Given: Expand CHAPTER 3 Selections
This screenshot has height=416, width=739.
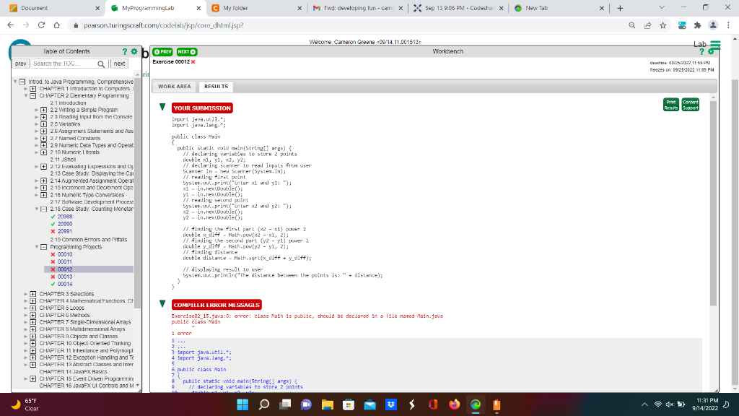Looking at the screenshot, I should click(x=32, y=292).
